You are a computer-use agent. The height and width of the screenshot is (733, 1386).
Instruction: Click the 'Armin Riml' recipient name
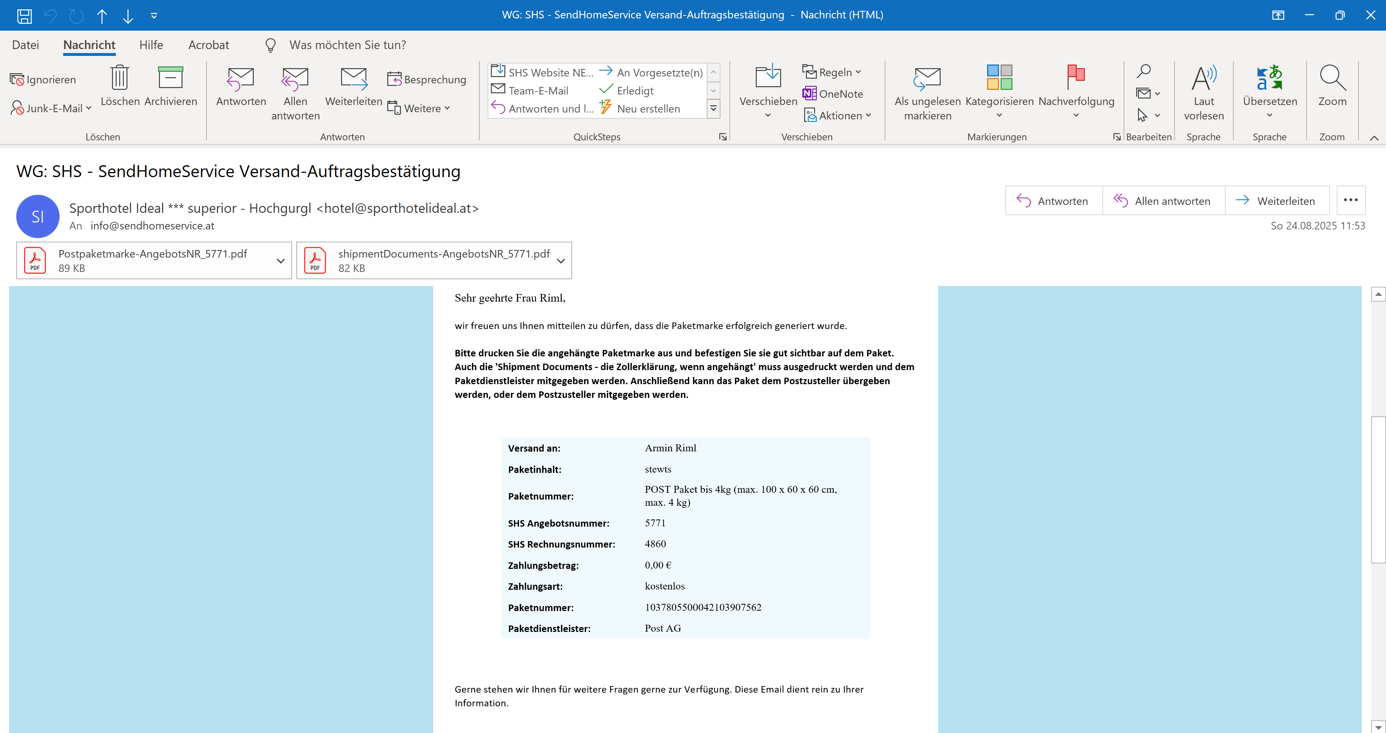[x=670, y=447]
